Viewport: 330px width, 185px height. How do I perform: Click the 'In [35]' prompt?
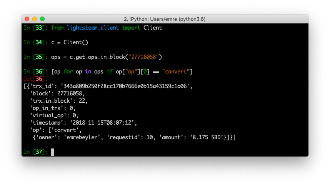pyautogui.click(x=35, y=57)
